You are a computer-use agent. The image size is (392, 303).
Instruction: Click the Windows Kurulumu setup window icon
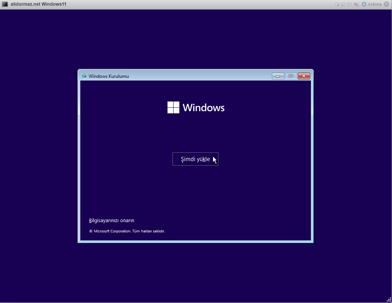84,76
